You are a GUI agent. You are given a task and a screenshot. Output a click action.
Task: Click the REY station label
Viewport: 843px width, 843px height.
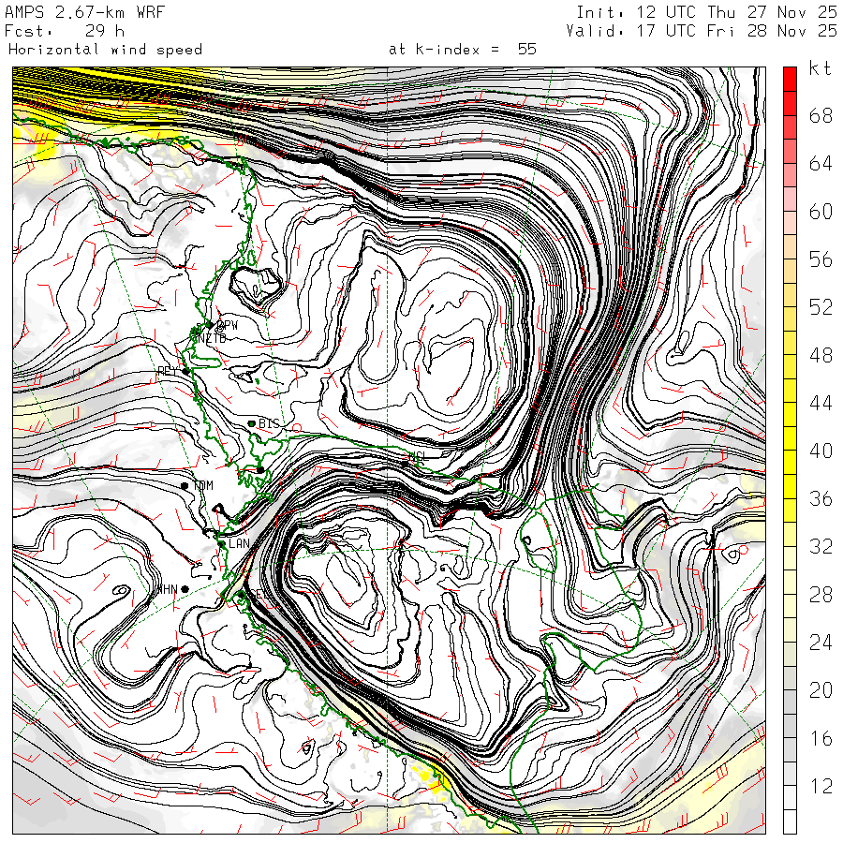click(169, 372)
